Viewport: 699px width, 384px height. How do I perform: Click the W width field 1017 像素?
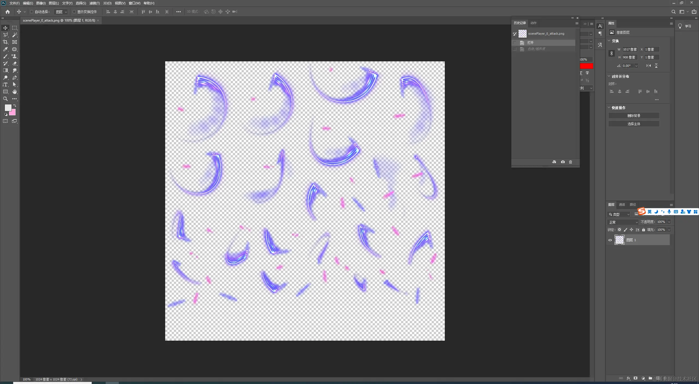click(x=630, y=49)
